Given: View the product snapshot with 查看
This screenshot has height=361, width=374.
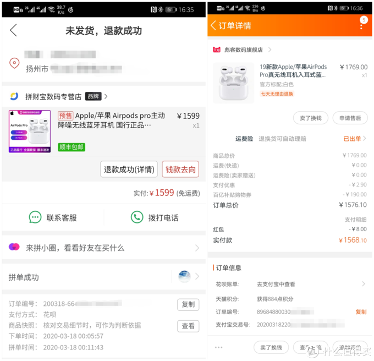Looking at the screenshot, I should coord(188,326).
